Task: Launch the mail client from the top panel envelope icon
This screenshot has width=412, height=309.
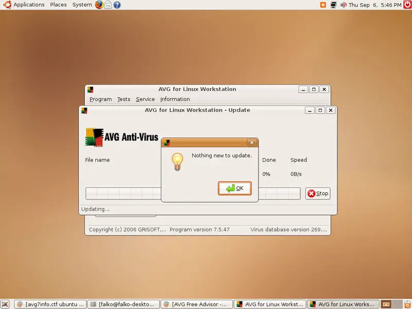Action: tap(108, 5)
